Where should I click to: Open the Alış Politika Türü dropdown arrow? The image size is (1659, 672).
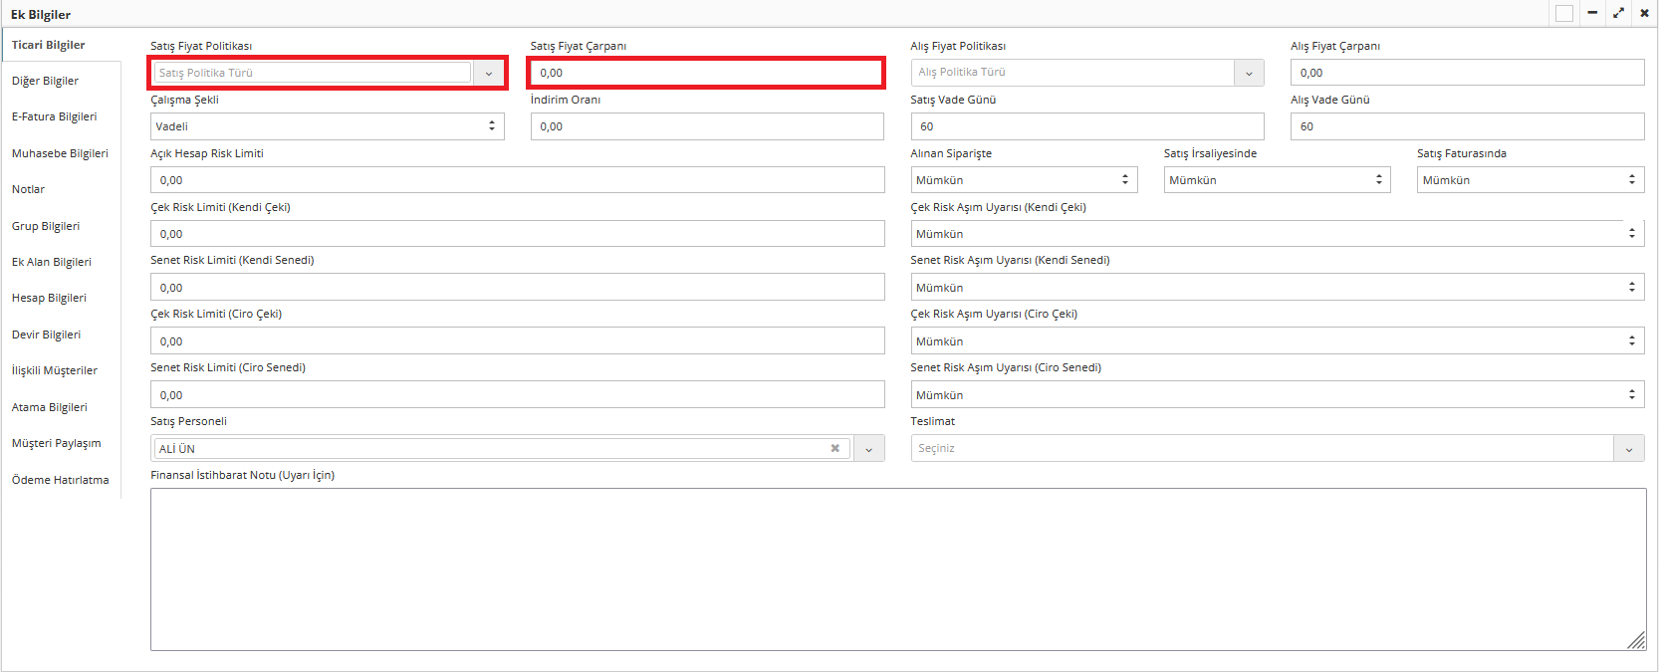point(1249,73)
